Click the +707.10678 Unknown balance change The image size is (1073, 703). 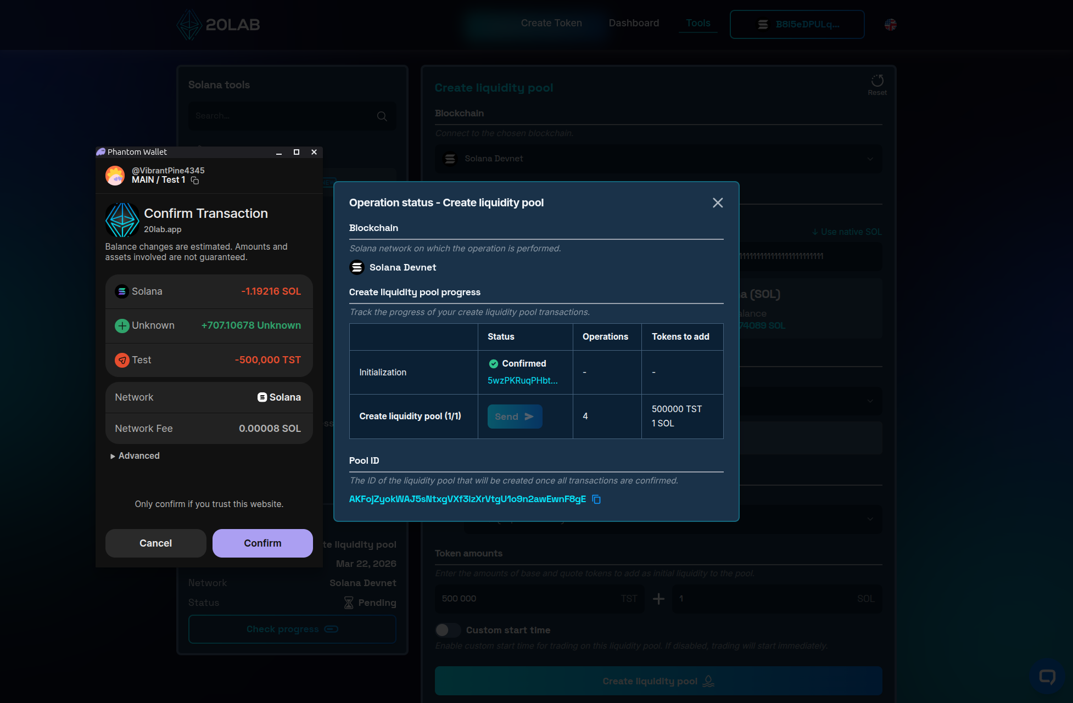251,326
